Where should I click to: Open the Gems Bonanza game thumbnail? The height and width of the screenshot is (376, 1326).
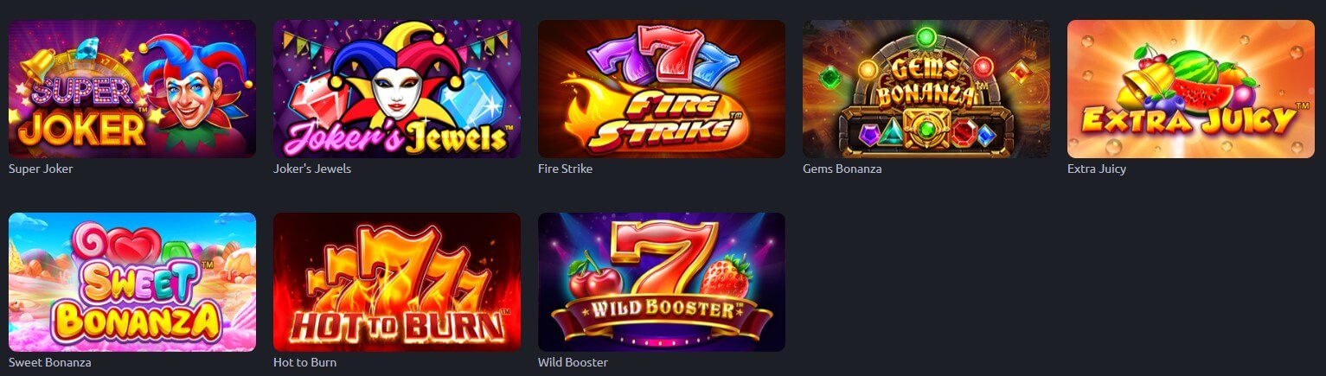click(926, 89)
